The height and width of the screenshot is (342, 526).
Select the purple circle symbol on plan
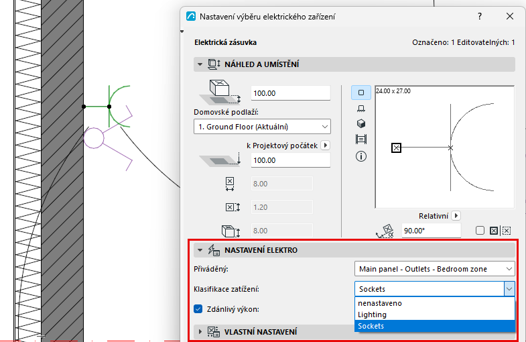[x=94, y=138]
